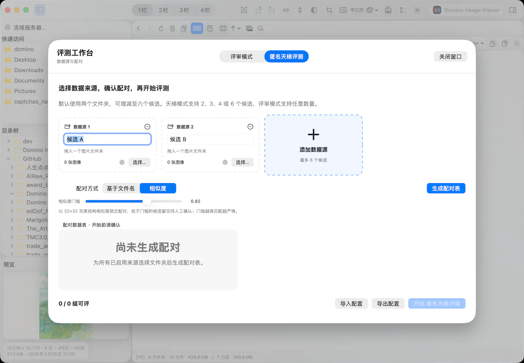Remove 数据源 1 with its minus icon
The width and height of the screenshot is (524, 363).
[147, 127]
